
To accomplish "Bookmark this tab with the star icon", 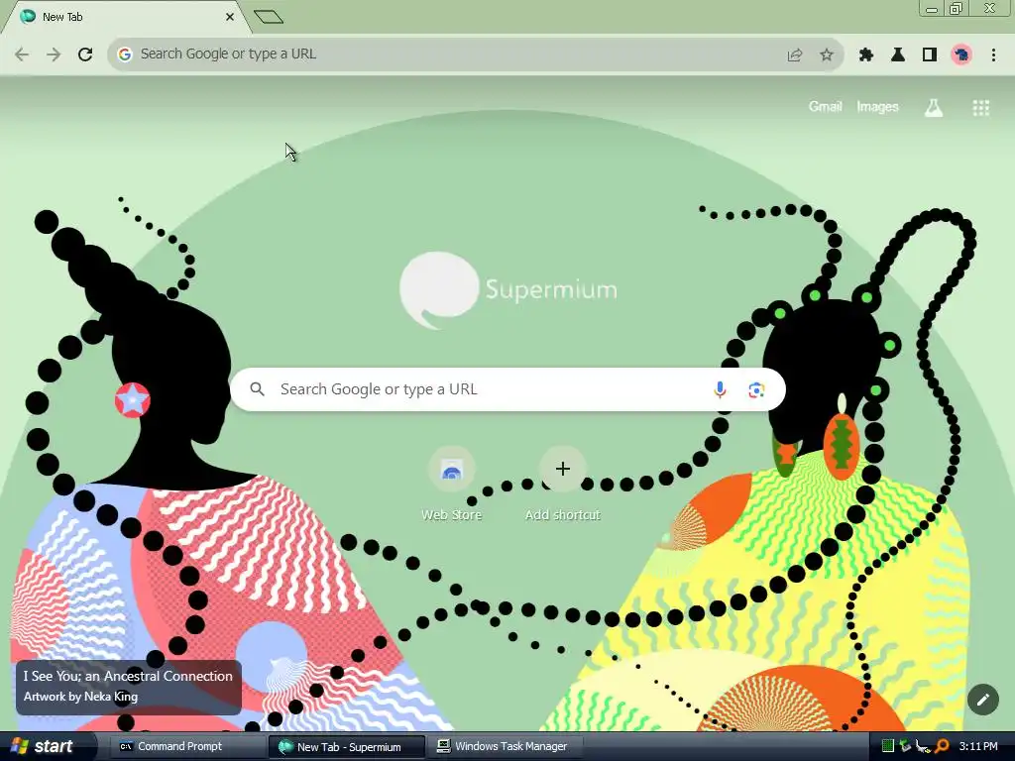I will [826, 55].
